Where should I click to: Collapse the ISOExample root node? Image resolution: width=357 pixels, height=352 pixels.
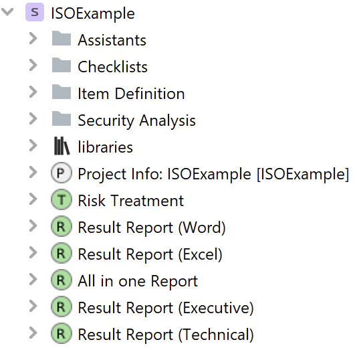7,11
